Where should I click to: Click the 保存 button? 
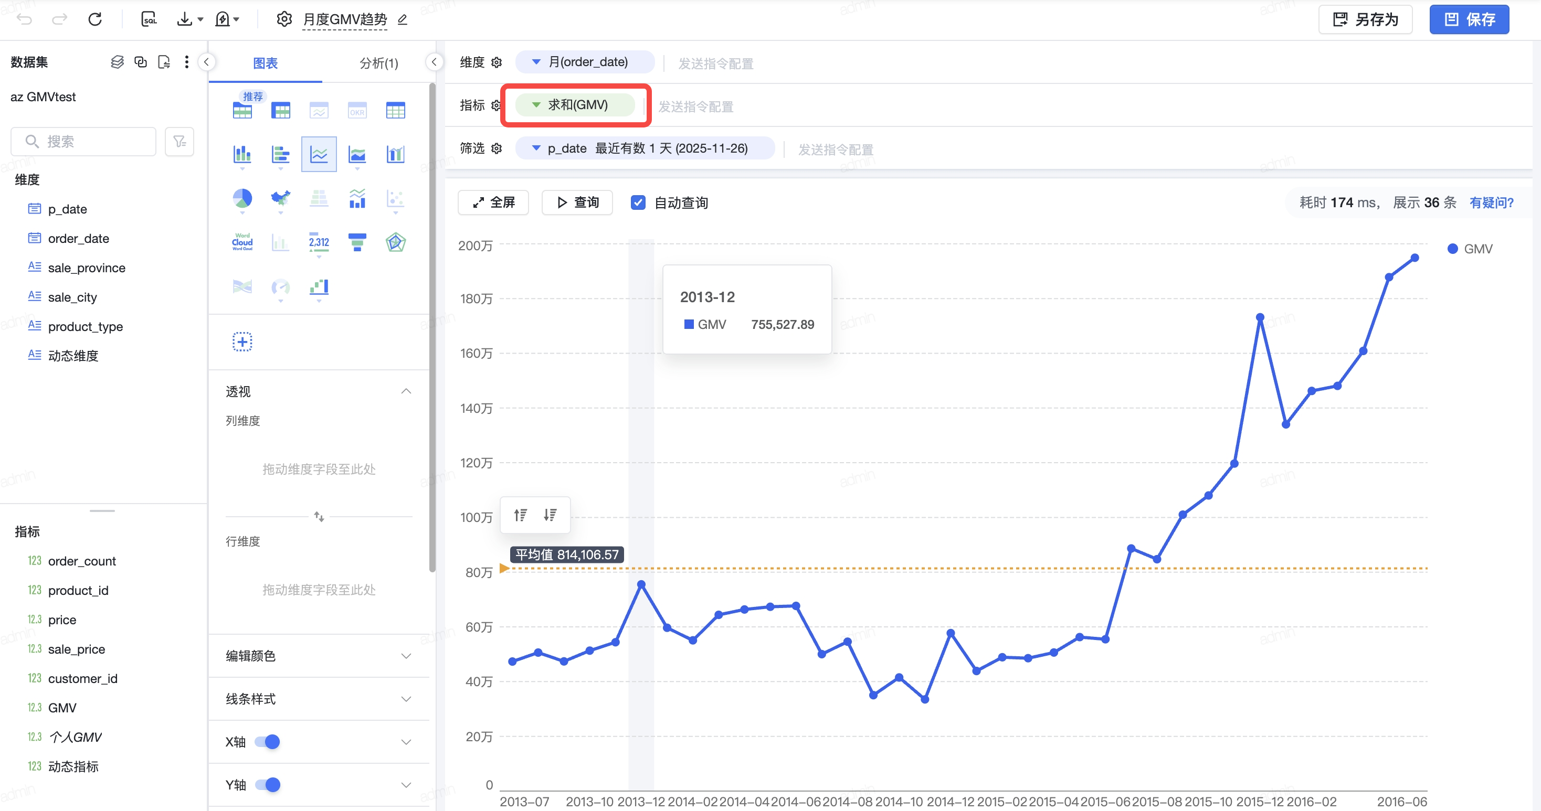tap(1469, 20)
